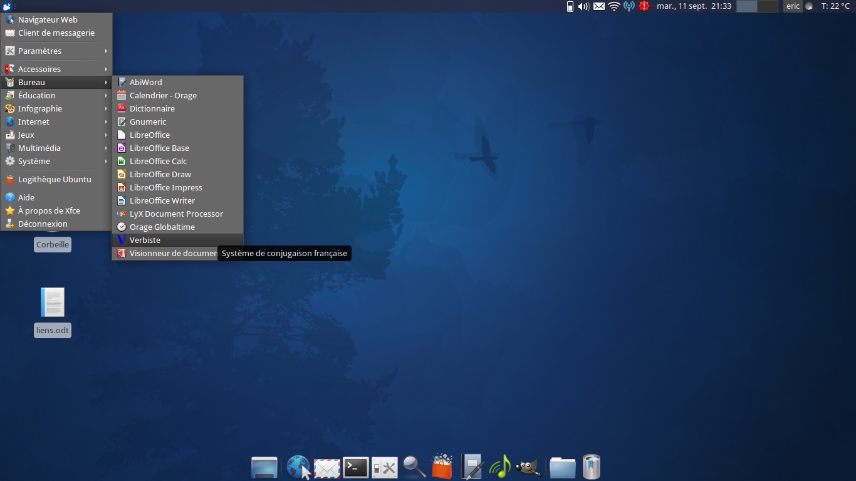Click the weather moon icon in the panel
This screenshot has width=856, height=481.
pos(809,6)
